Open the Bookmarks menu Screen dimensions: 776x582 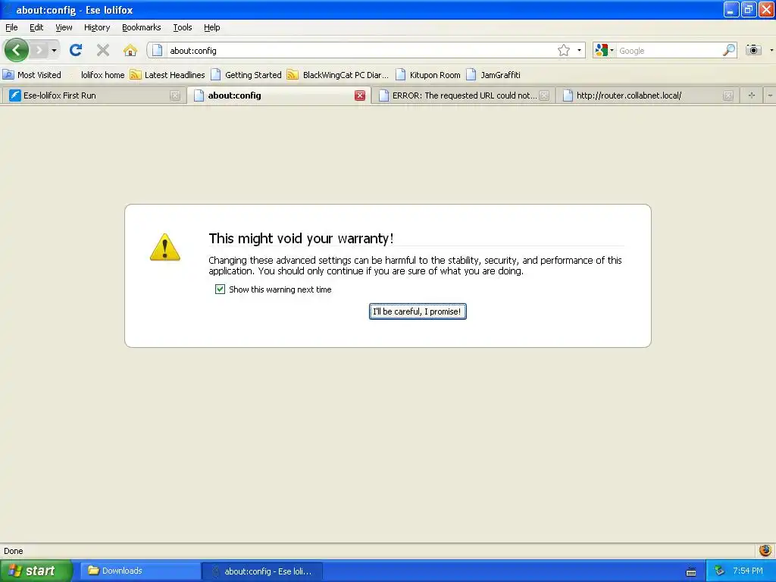click(x=142, y=27)
